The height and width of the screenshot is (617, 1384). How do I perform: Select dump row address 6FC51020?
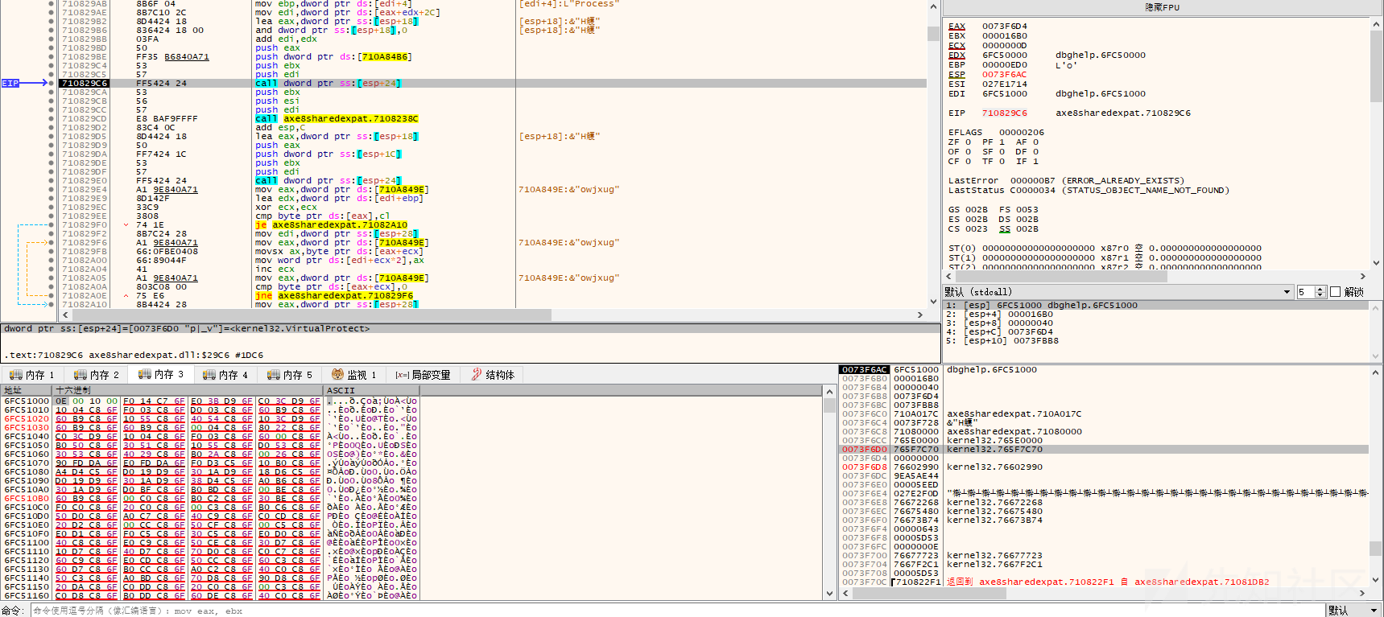coord(27,419)
